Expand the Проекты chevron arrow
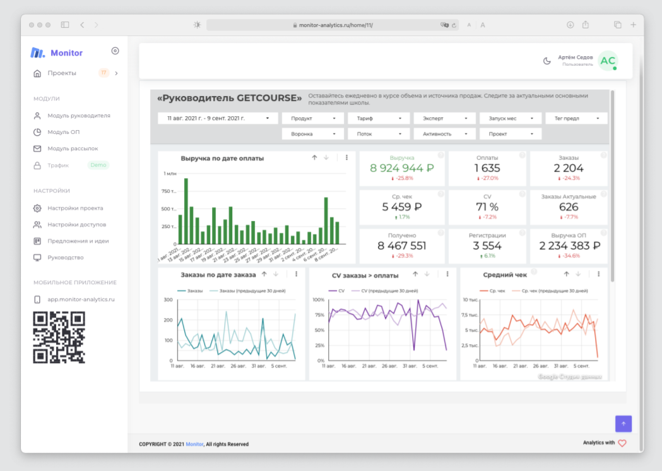The height and width of the screenshot is (471, 662). tap(116, 73)
